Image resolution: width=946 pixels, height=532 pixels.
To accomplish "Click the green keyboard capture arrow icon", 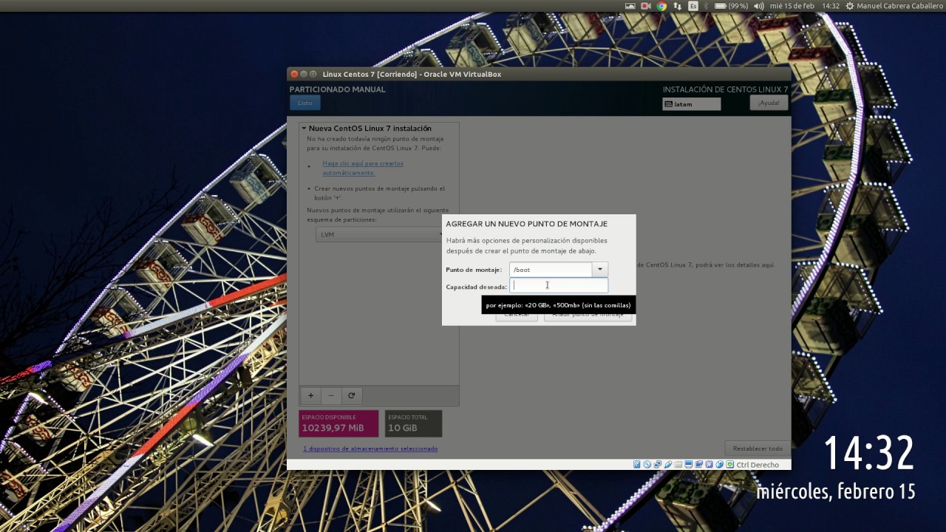I will [730, 465].
